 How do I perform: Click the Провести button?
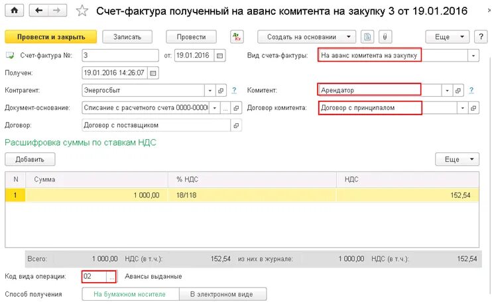tap(191, 36)
